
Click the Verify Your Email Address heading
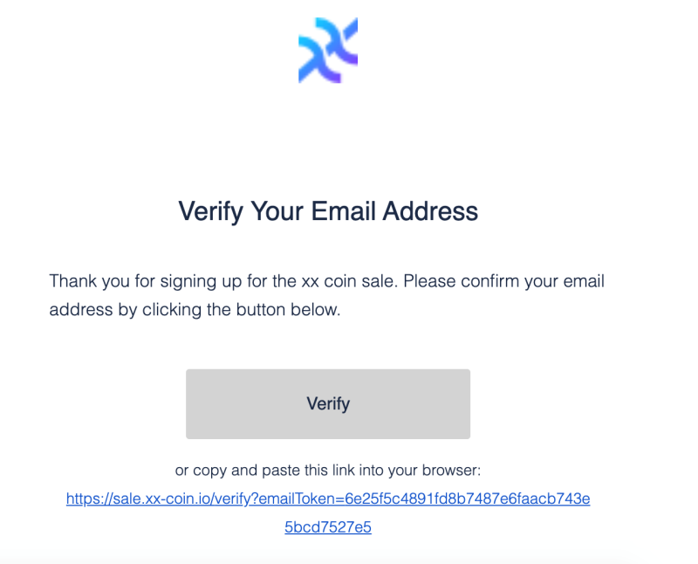tap(327, 211)
